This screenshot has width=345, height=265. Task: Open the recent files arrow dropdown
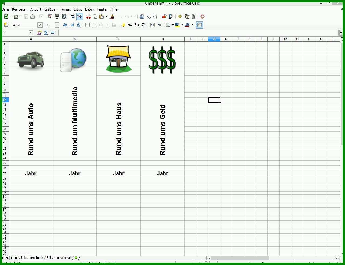click(x=21, y=16)
